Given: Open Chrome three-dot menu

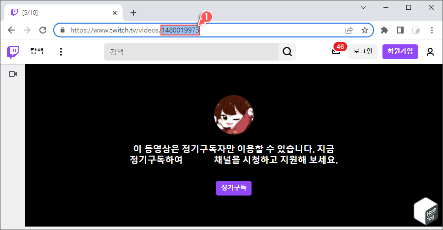Looking at the screenshot, I should [432, 30].
